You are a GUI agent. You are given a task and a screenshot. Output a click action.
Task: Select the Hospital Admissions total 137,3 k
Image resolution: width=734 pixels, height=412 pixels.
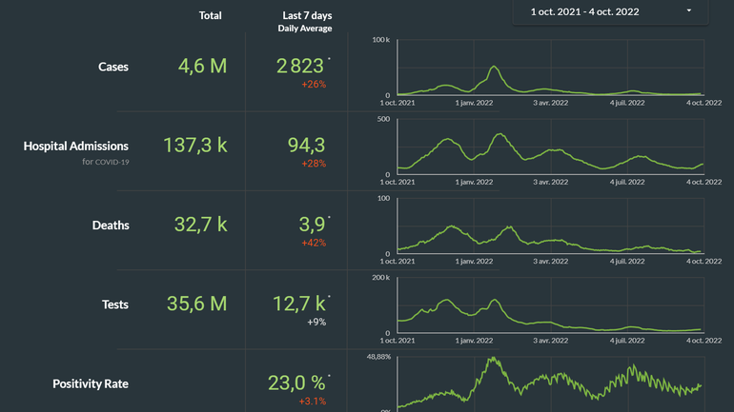tap(195, 145)
